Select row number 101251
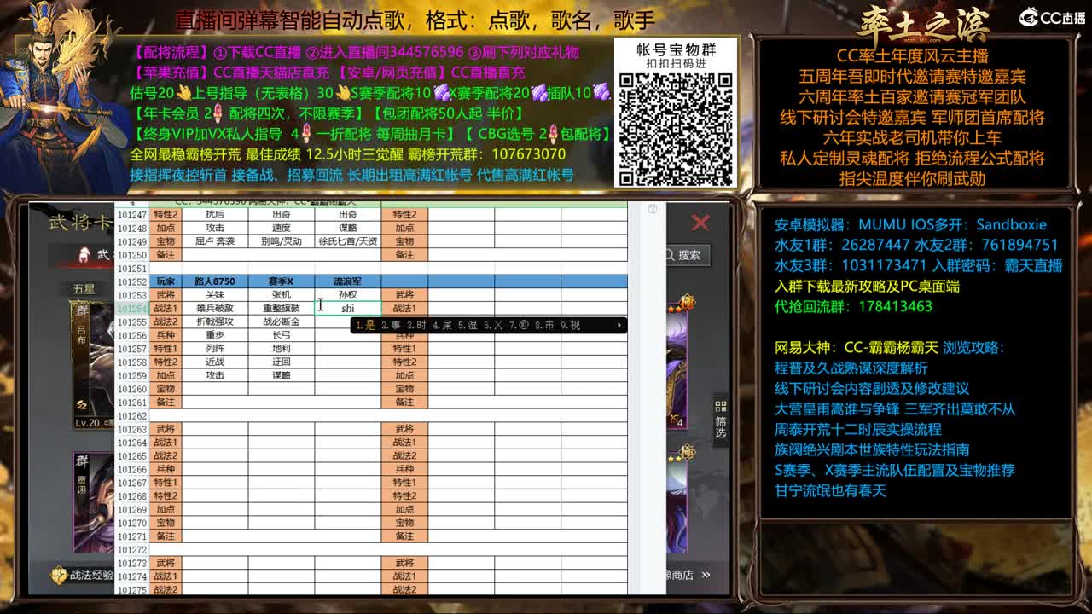Viewport: 1092px width, 614px height. [132, 268]
